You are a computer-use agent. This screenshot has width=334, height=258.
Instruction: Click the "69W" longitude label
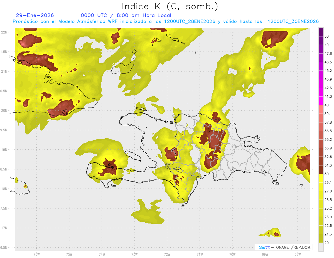265,254
